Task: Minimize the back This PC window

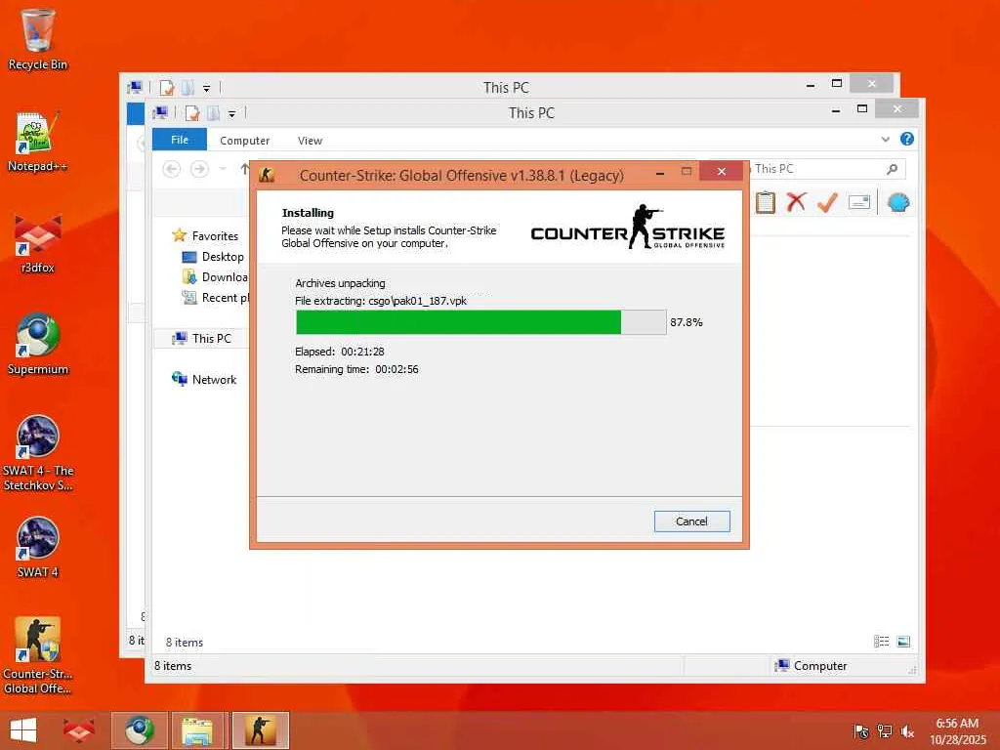Action: 811,84
